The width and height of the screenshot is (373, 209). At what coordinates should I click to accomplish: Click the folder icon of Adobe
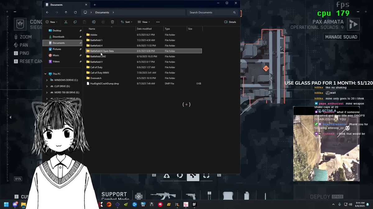point(88,35)
